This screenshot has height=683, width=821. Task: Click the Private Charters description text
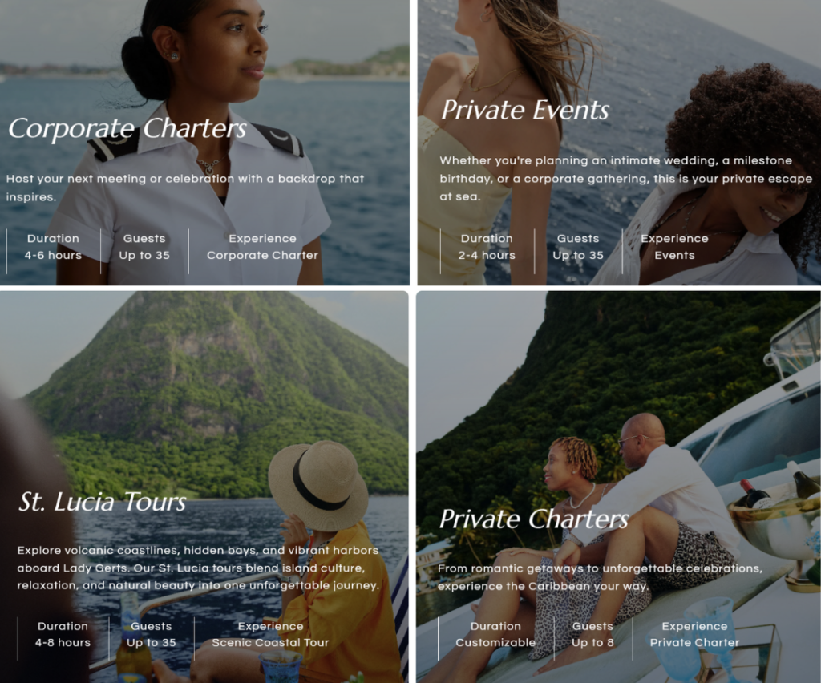point(600,577)
